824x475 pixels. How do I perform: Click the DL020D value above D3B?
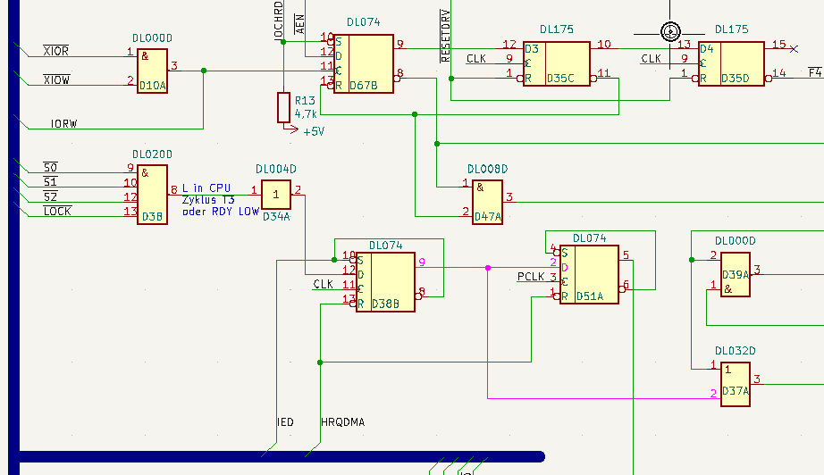click(x=153, y=154)
